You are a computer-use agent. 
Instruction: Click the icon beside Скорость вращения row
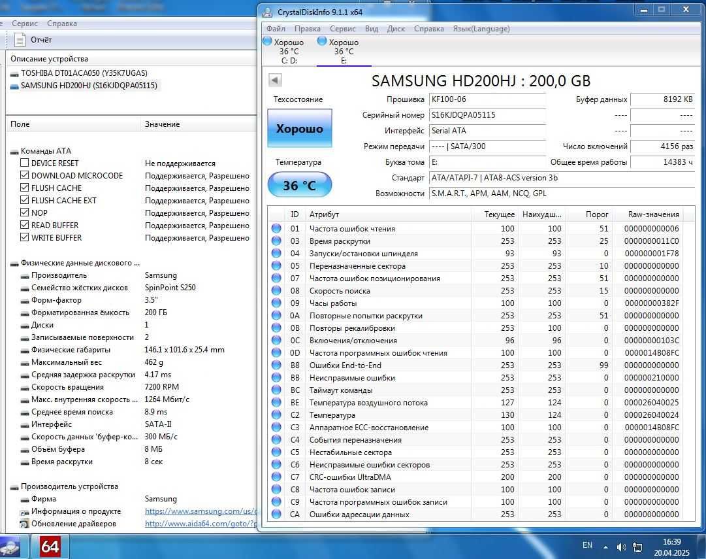pyautogui.click(x=25, y=388)
